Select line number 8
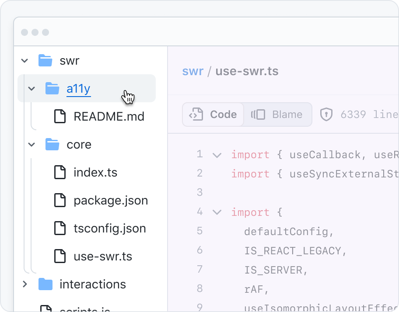The width and height of the screenshot is (399, 312). click(200, 289)
